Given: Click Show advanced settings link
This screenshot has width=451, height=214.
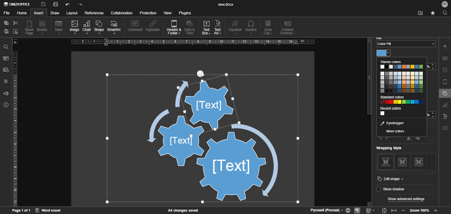Looking at the screenshot, I should [x=406, y=199].
